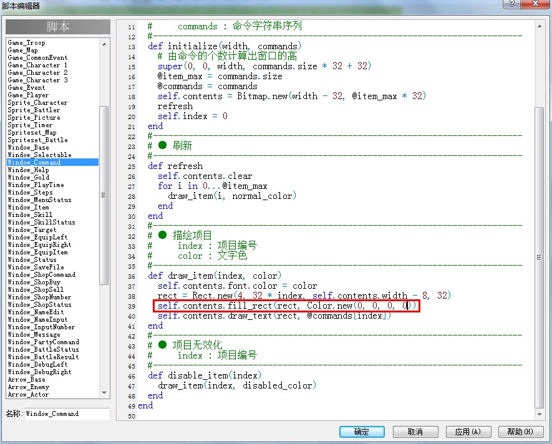
Task: Click the 'self.index = 0' code line
Action: tap(193, 116)
